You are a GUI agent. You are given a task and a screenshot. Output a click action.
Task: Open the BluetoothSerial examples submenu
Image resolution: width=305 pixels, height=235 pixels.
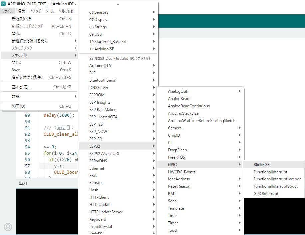[103, 80]
